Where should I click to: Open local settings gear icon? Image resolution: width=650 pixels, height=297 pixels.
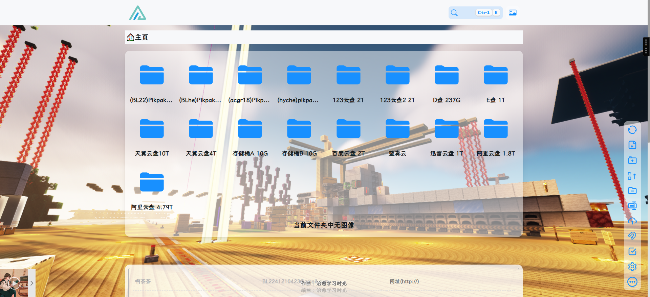tap(632, 267)
